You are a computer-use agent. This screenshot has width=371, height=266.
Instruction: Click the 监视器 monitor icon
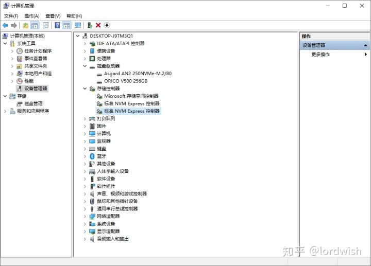click(x=92, y=141)
